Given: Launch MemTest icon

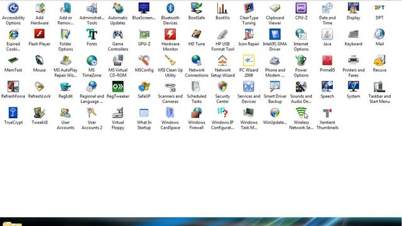Looking at the screenshot, I should click(13, 60).
